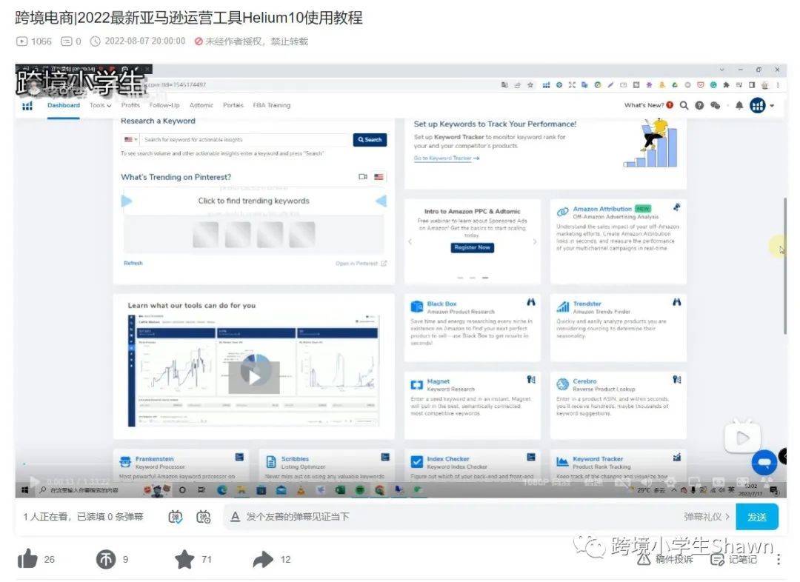Click the 发送 send button
This screenshot has width=800, height=582.
757,517
